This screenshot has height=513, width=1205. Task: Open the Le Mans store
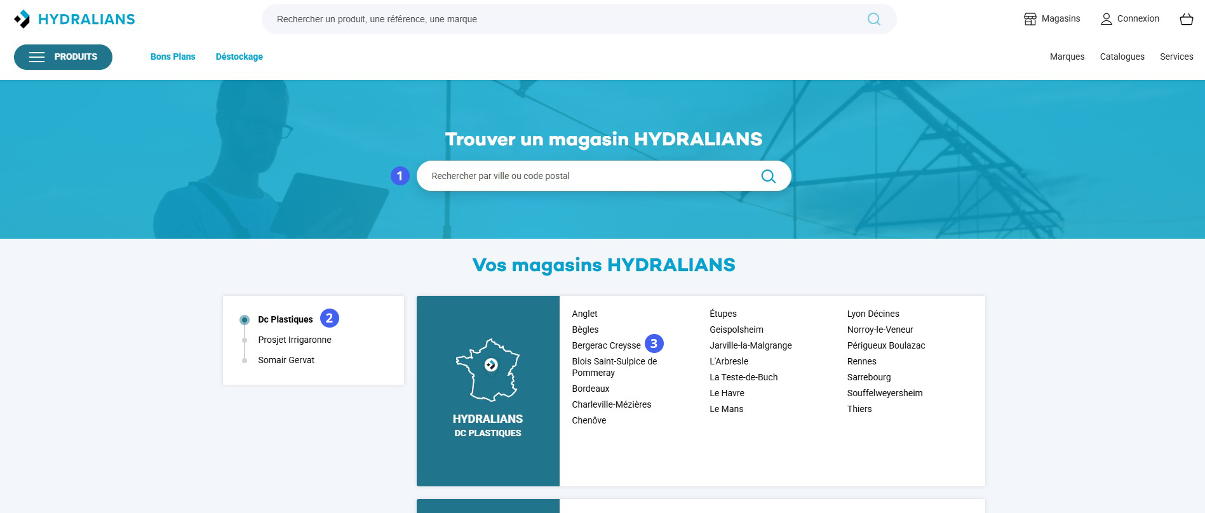(726, 409)
